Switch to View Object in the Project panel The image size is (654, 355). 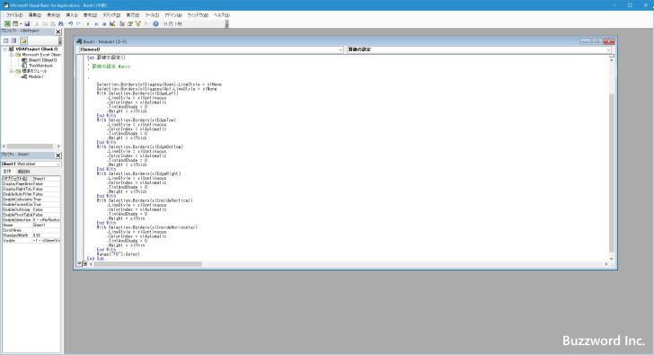pyautogui.click(x=13, y=40)
